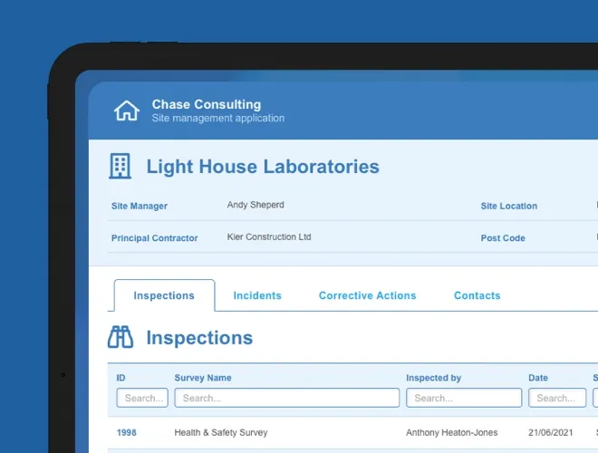Click the building icon beside Light House Laboratories
The width and height of the screenshot is (598, 453).
click(x=120, y=167)
